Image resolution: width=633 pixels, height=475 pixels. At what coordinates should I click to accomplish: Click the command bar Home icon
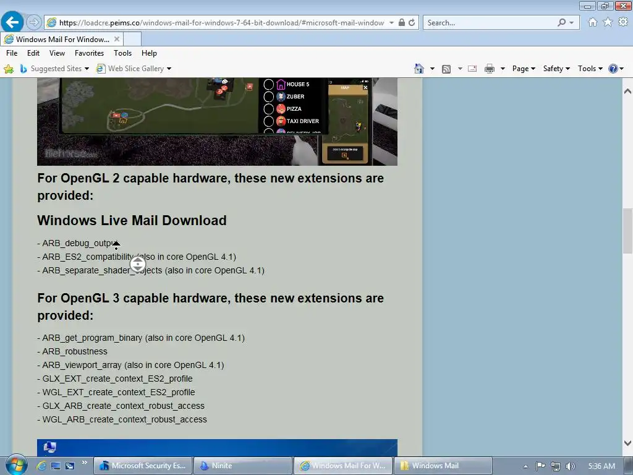click(x=419, y=69)
